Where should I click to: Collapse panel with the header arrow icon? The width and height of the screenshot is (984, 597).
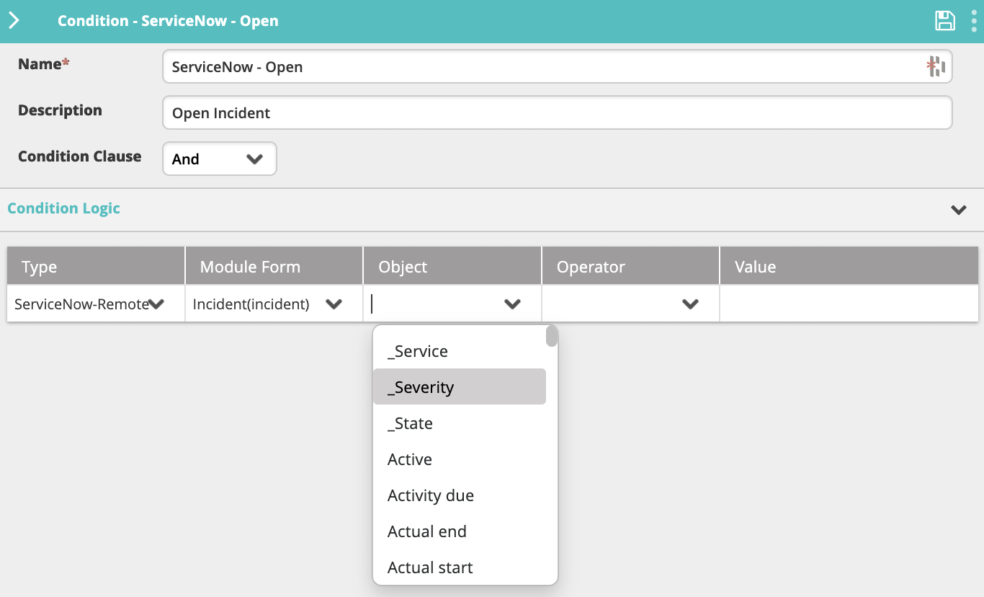pos(13,21)
